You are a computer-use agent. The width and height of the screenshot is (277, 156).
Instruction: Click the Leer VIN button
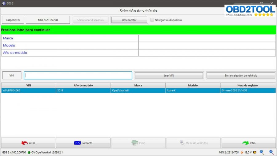[x=169, y=75]
